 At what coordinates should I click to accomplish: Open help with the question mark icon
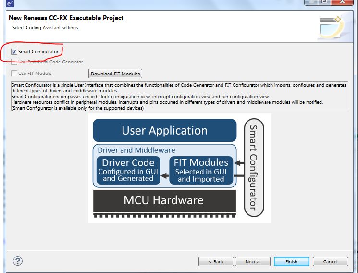click(x=18, y=261)
